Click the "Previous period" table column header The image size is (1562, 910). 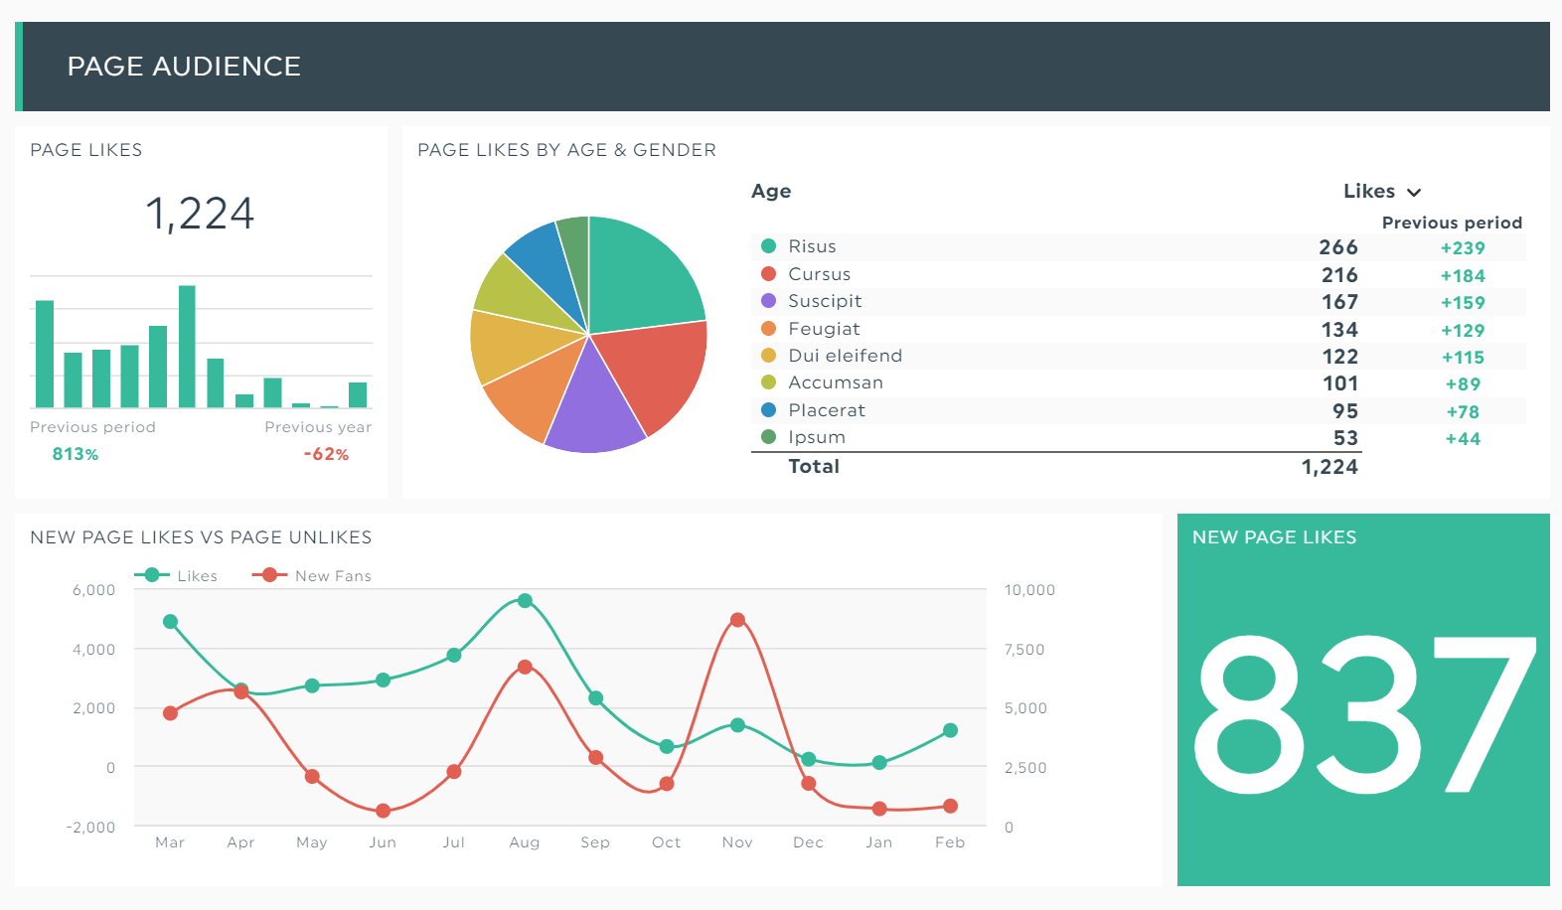click(1452, 223)
